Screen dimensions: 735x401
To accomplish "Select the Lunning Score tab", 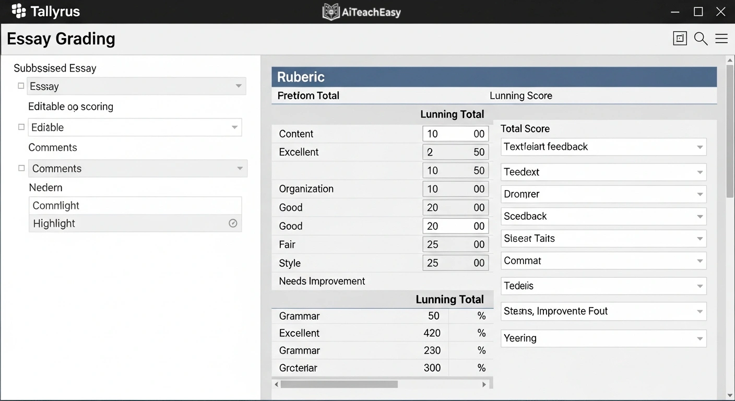I will coord(520,96).
